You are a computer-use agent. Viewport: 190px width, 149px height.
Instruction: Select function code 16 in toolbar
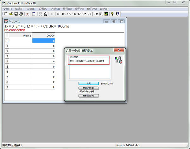tap(74, 14)
